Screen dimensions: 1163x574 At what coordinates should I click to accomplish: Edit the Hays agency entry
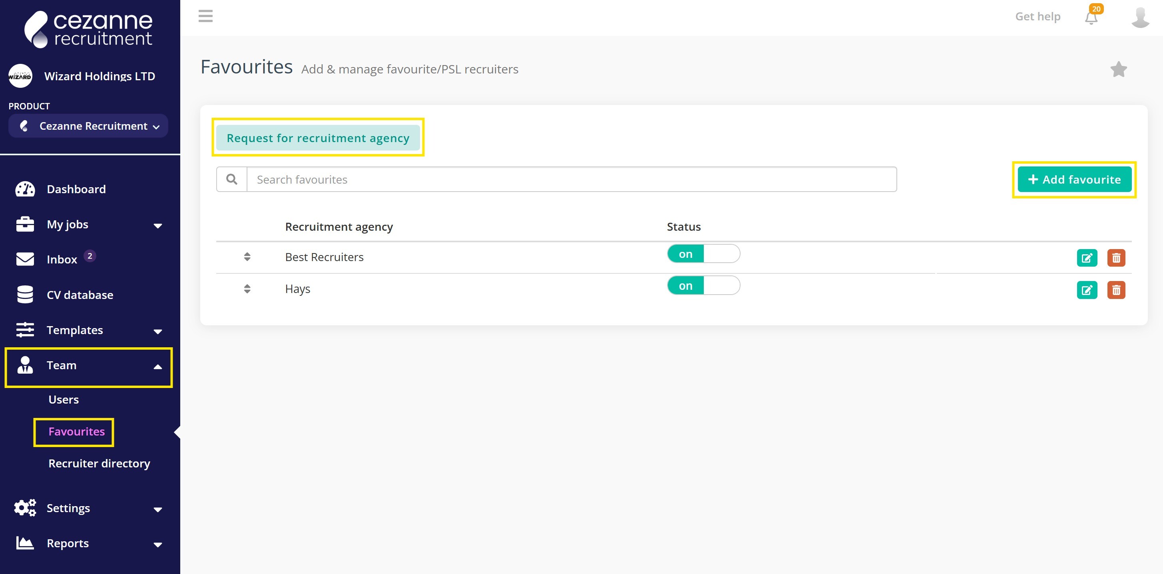tap(1087, 290)
